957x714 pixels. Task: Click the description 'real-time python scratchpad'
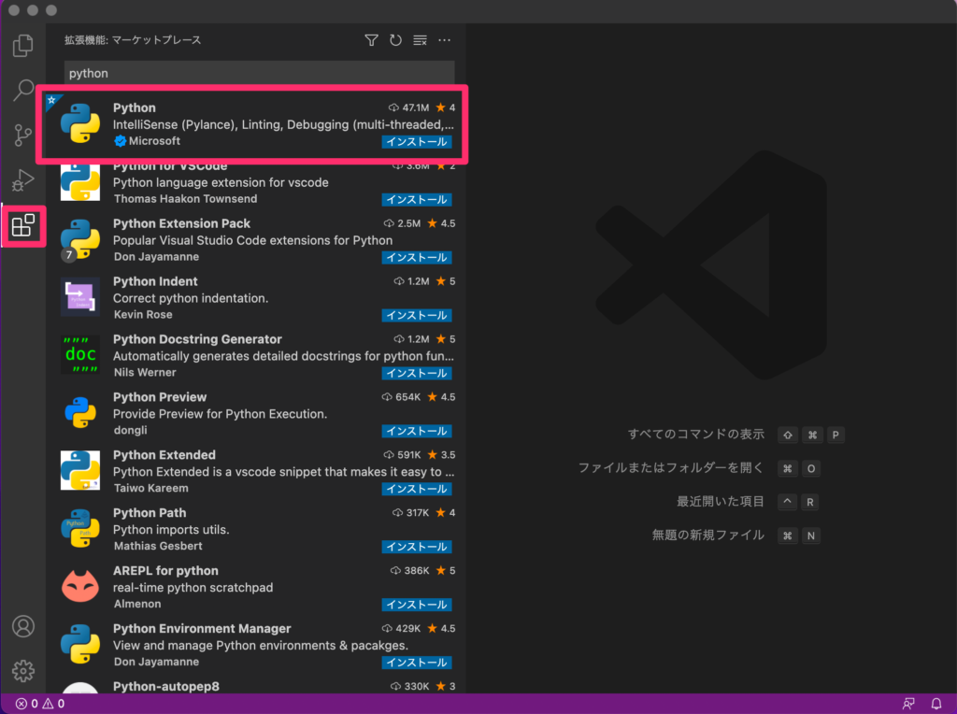tap(193, 588)
